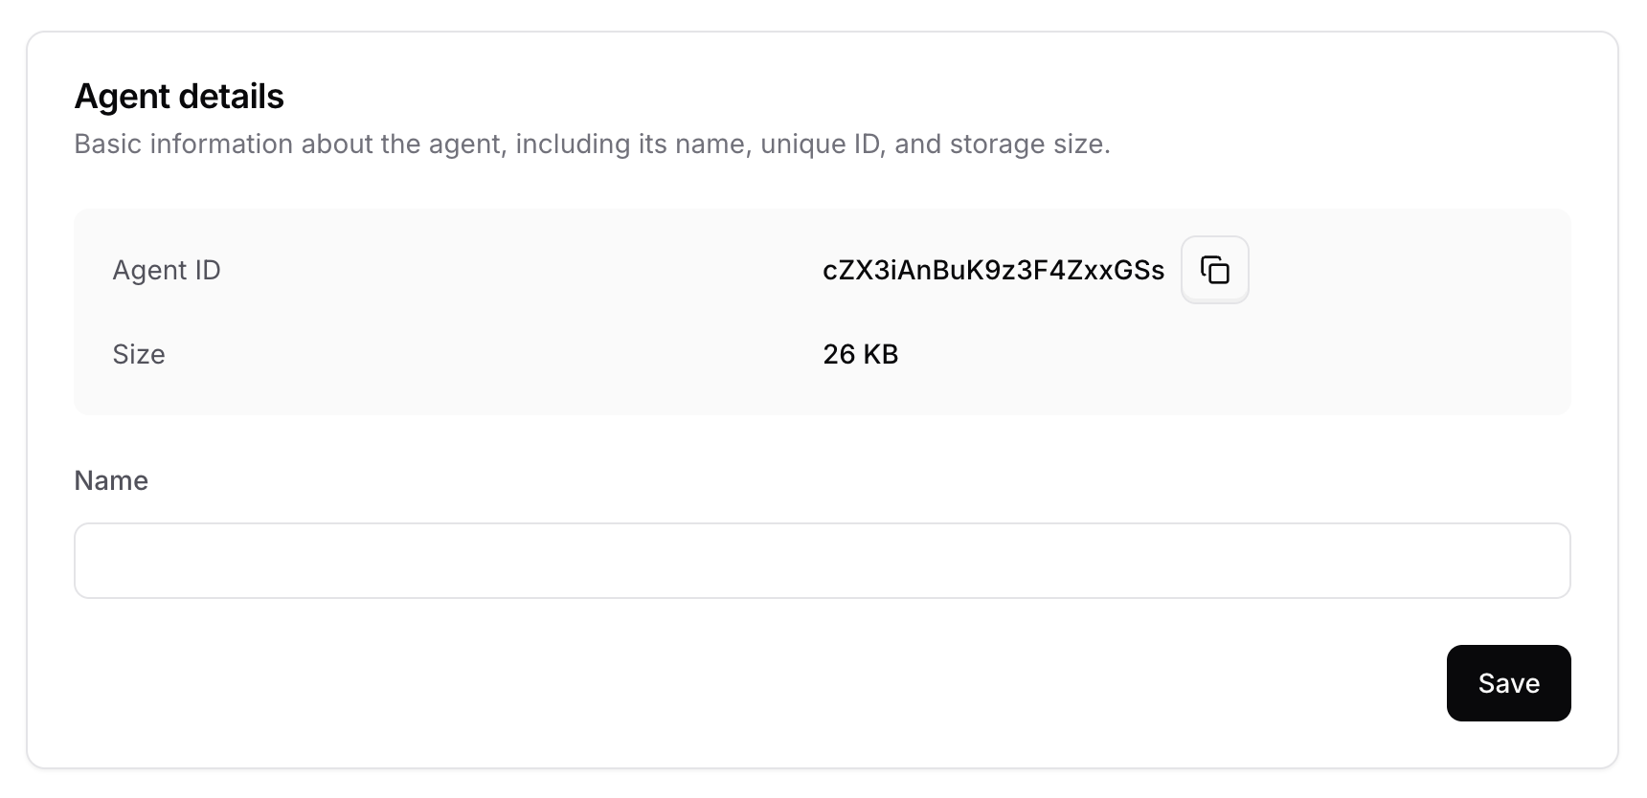Hit the black Save button
The height and width of the screenshot is (798, 1647).
(1508, 683)
